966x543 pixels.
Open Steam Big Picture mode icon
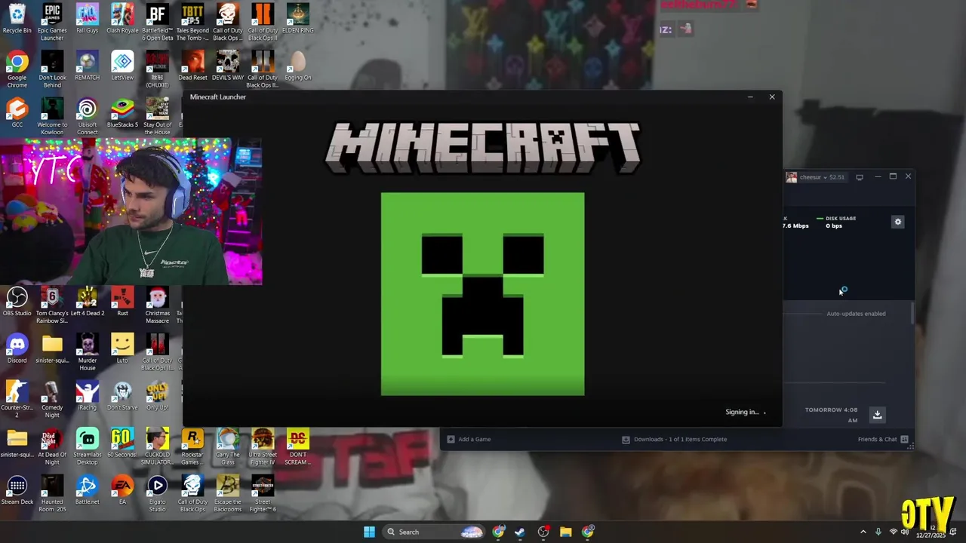pos(859,177)
